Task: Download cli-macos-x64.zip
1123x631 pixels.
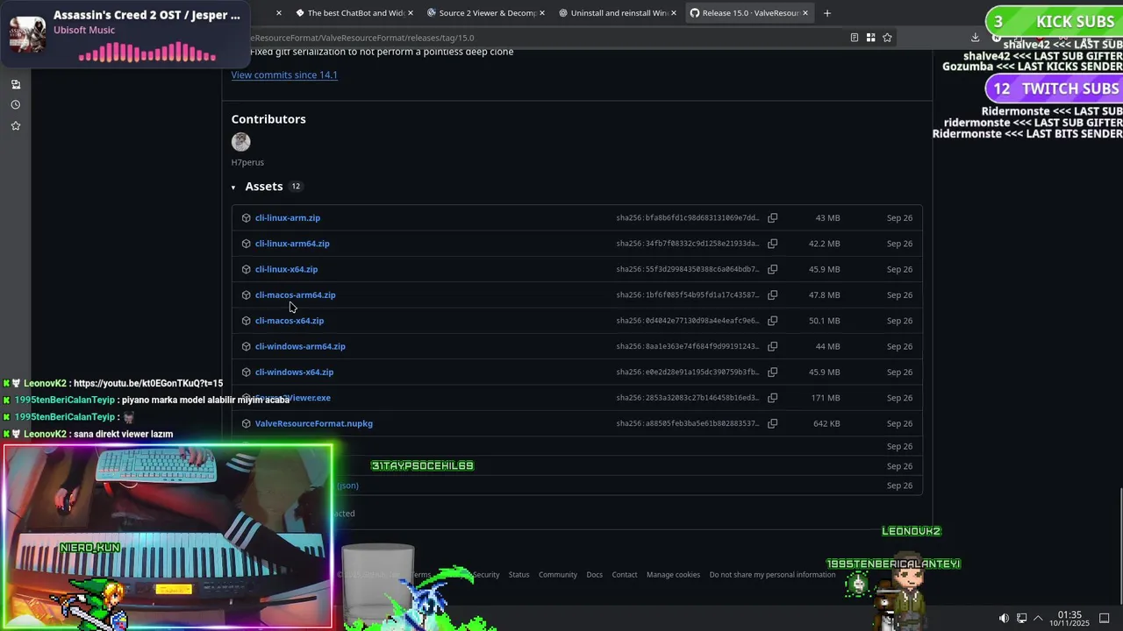Action: point(290,321)
